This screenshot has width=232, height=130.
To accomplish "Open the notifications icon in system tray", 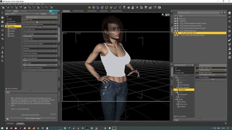I will (228, 128).
